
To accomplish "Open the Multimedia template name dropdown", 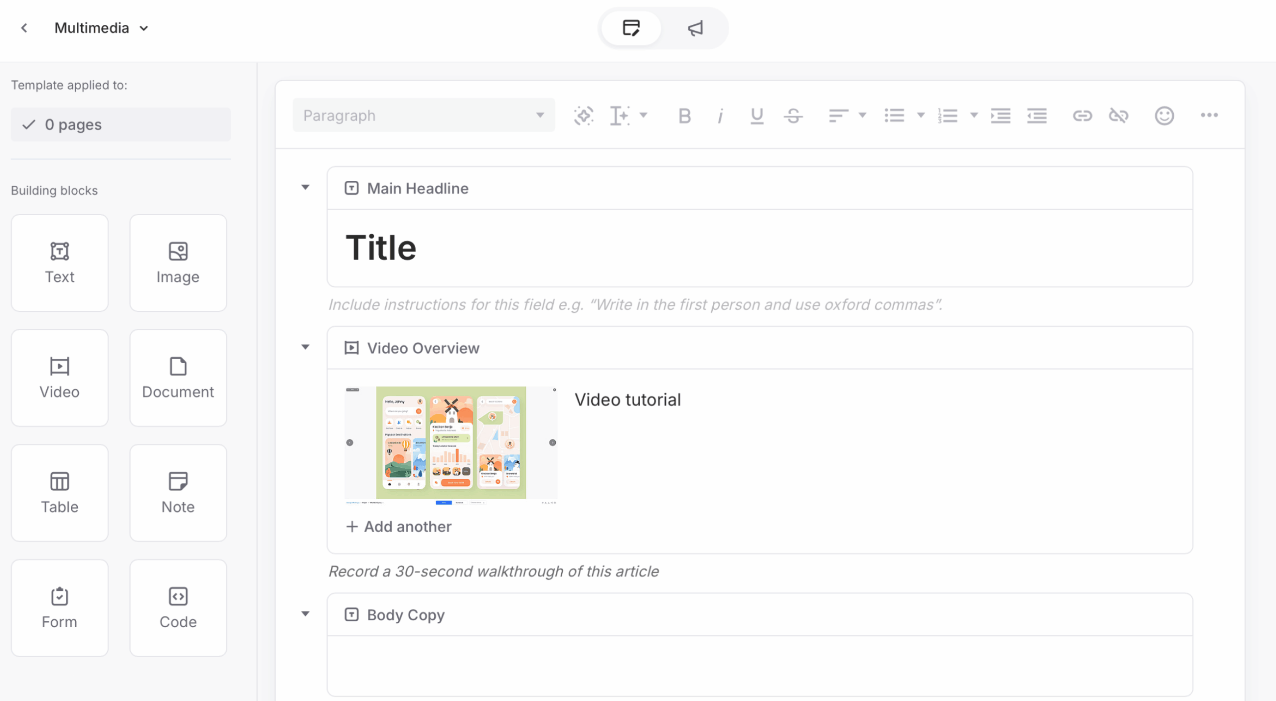I will [x=101, y=28].
